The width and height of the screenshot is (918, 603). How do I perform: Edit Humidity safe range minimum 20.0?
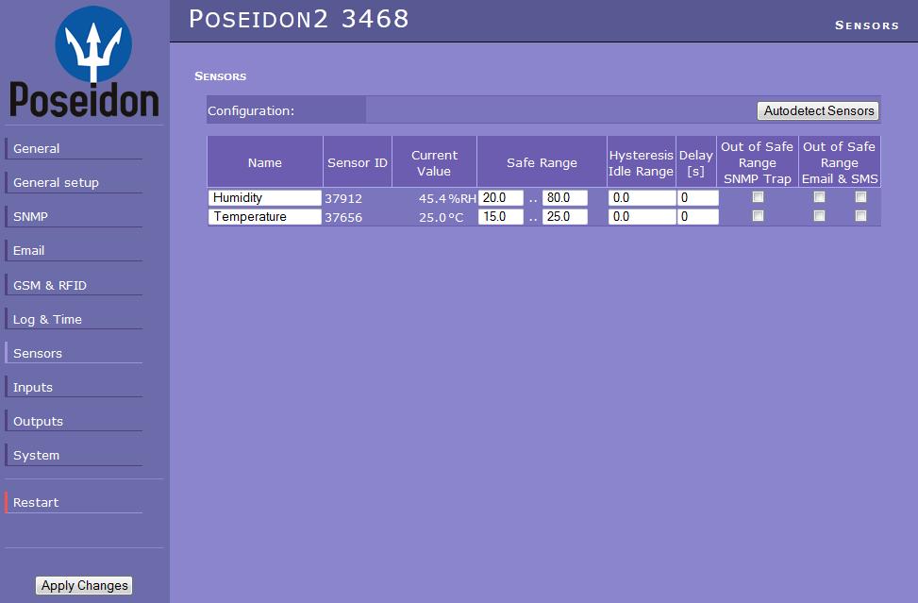pyautogui.click(x=501, y=198)
